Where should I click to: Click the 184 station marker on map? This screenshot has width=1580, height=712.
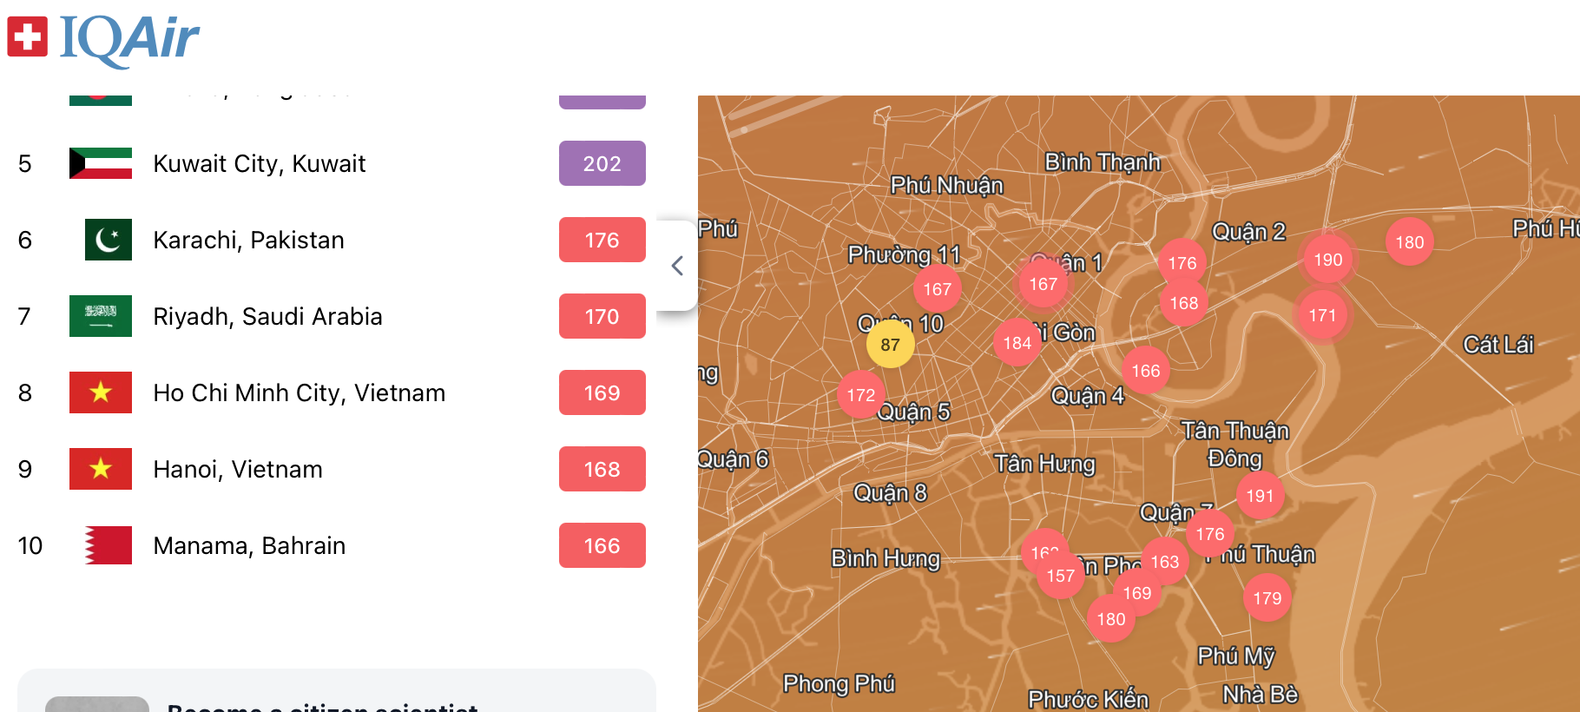tap(1017, 343)
